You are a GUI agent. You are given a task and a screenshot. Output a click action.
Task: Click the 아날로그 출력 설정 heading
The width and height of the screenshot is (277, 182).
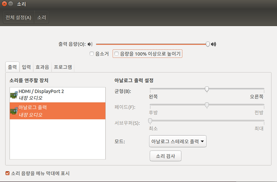pyautogui.click(x=134, y=81)
